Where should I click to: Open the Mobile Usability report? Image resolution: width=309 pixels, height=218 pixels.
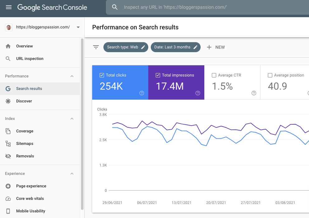[x=40, y=211]
